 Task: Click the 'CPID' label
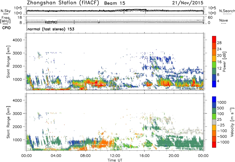click(x=6, y=28)
